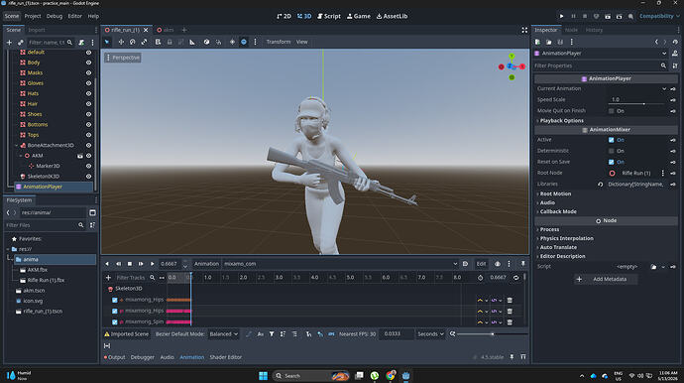Open Windows Start menu

(x=263, y=376)
